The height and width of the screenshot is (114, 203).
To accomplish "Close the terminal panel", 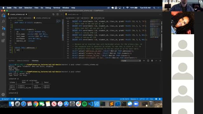I will [160, 60].
